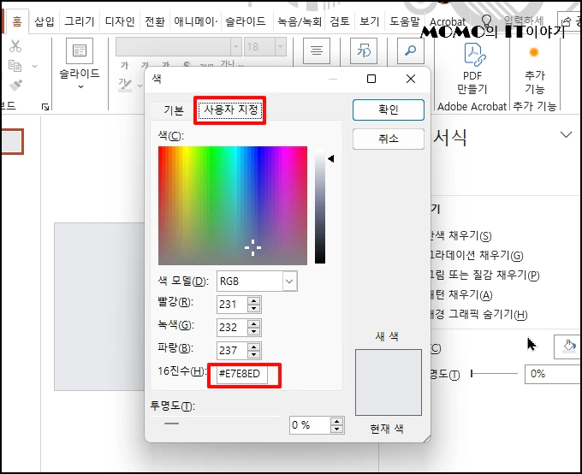Open the 애니메이션 ribbon tab
Image resolution: width=582 pixels, height=474 pixels.
coord(195,21)
